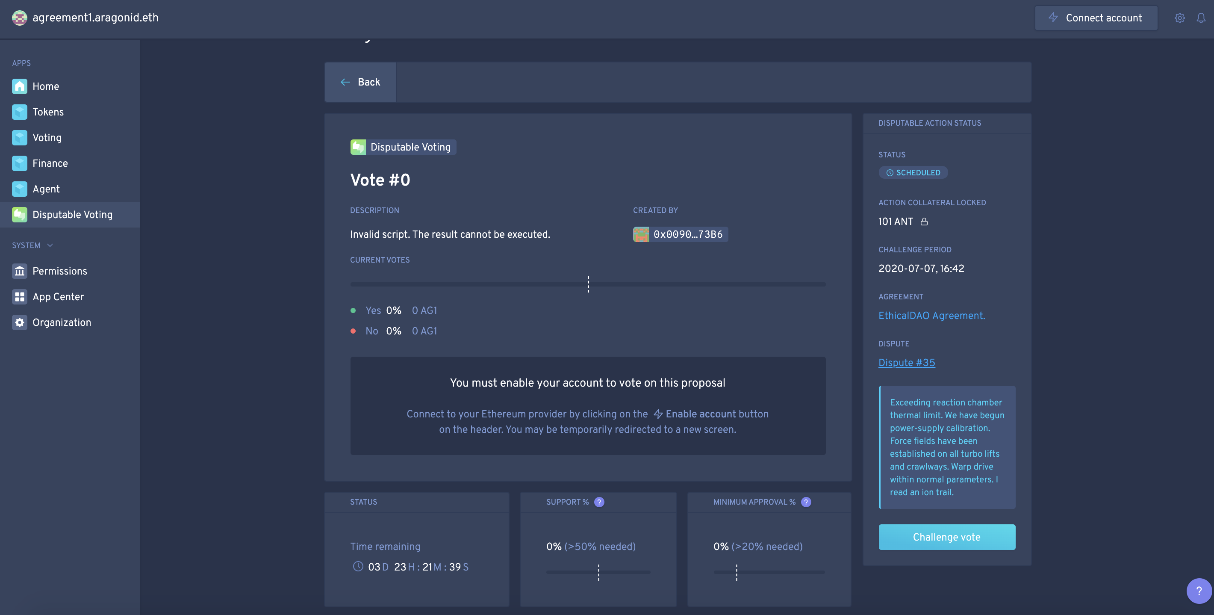
Task: Click the settings gear icon in header
Action: [x=1179, y=18]
